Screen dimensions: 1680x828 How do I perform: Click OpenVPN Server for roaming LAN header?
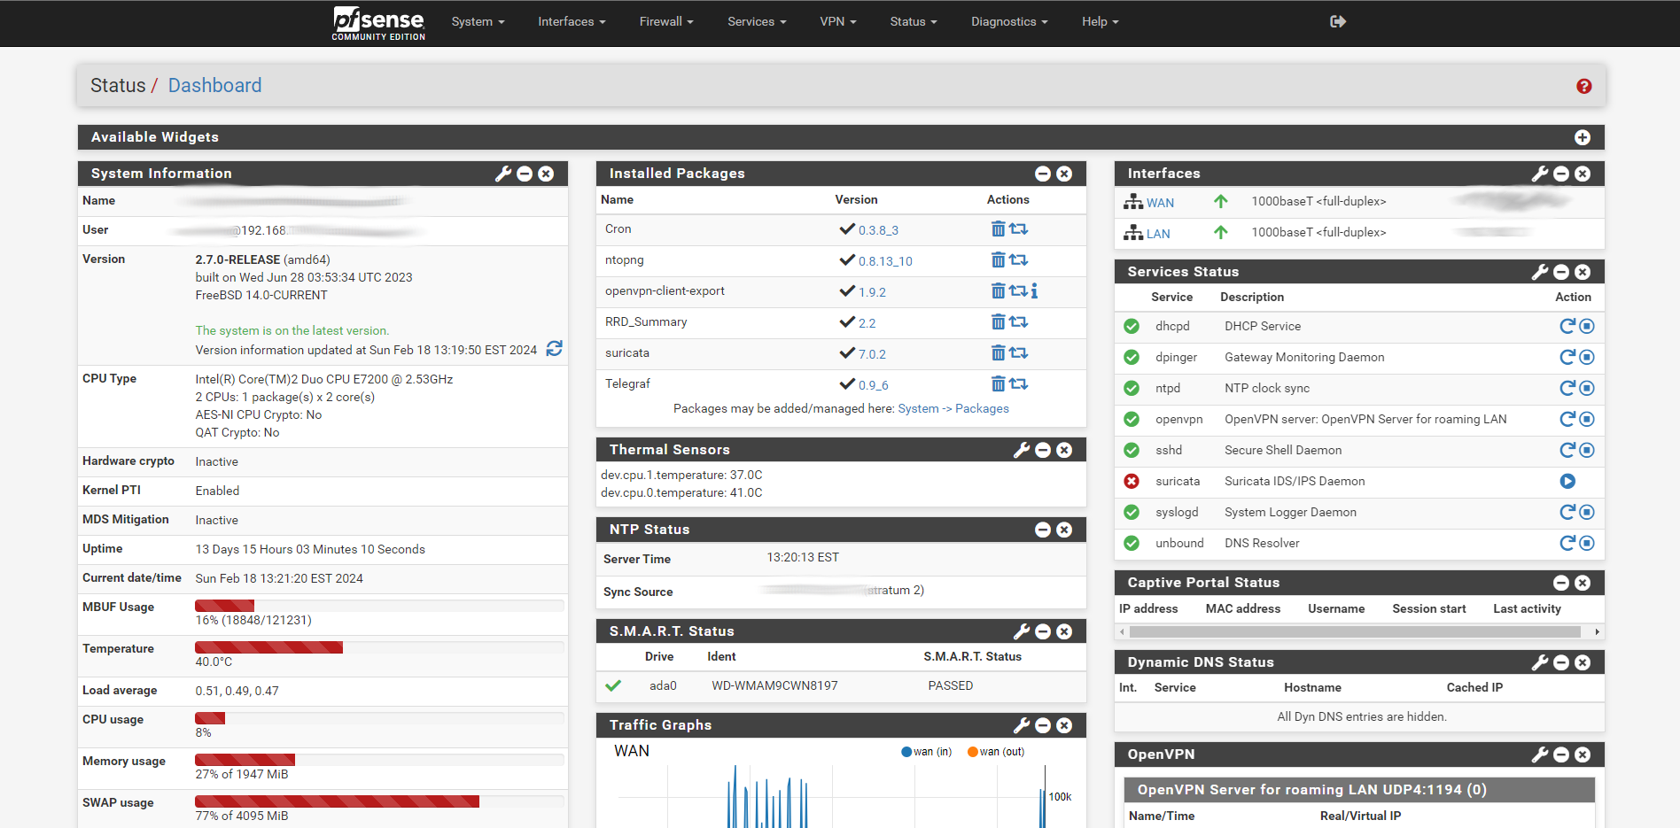pyautogui.click(x=1359, y=790)
